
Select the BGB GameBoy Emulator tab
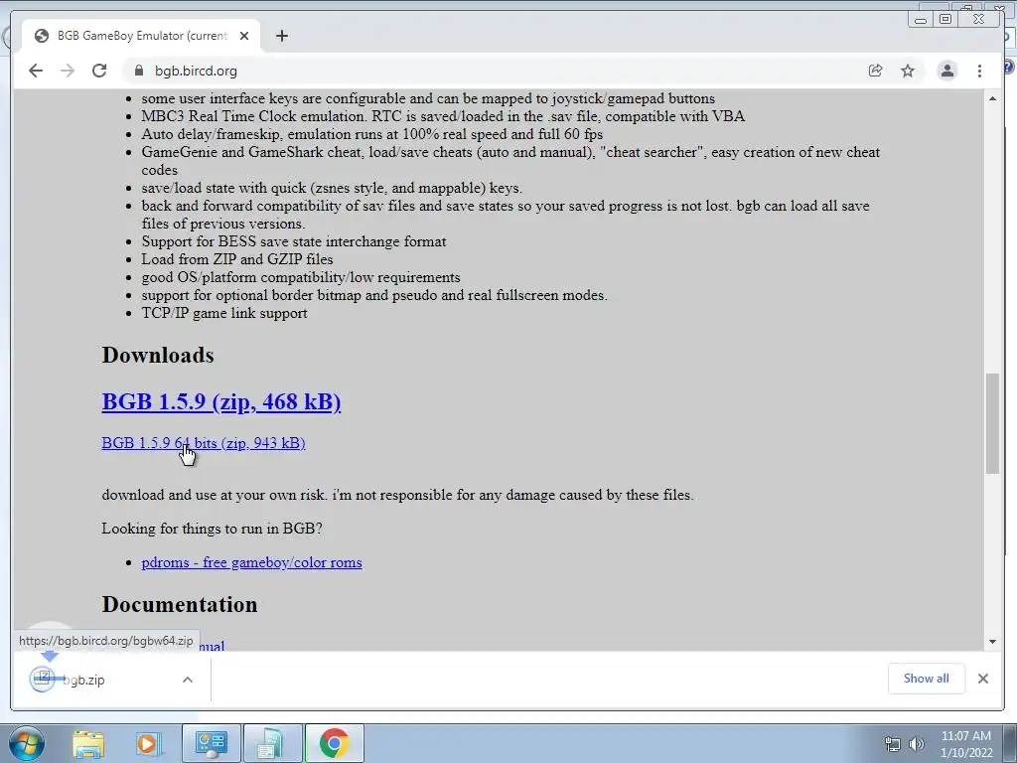pyautogui.click(x=141, y=36)
